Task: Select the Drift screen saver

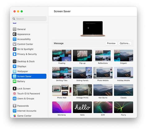Action: tap(103, 107)
